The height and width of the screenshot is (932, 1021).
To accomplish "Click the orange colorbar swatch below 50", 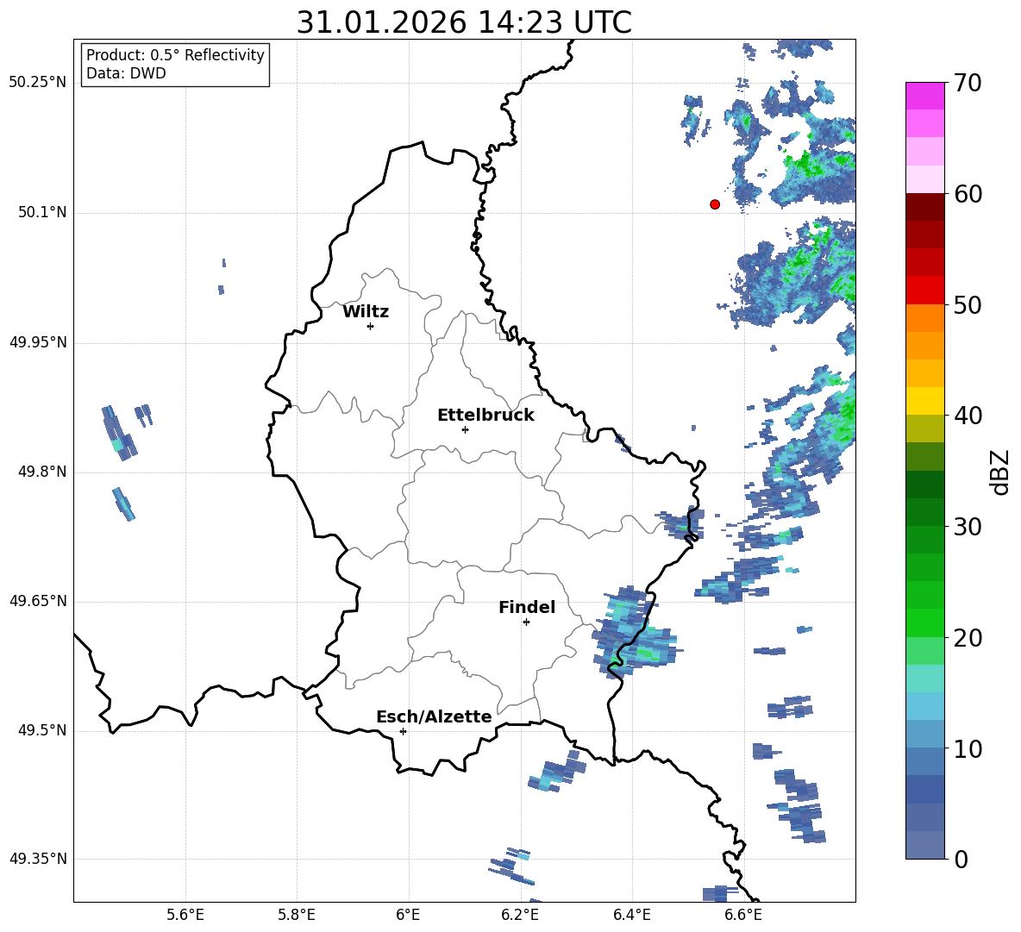I will click(924, 318).
